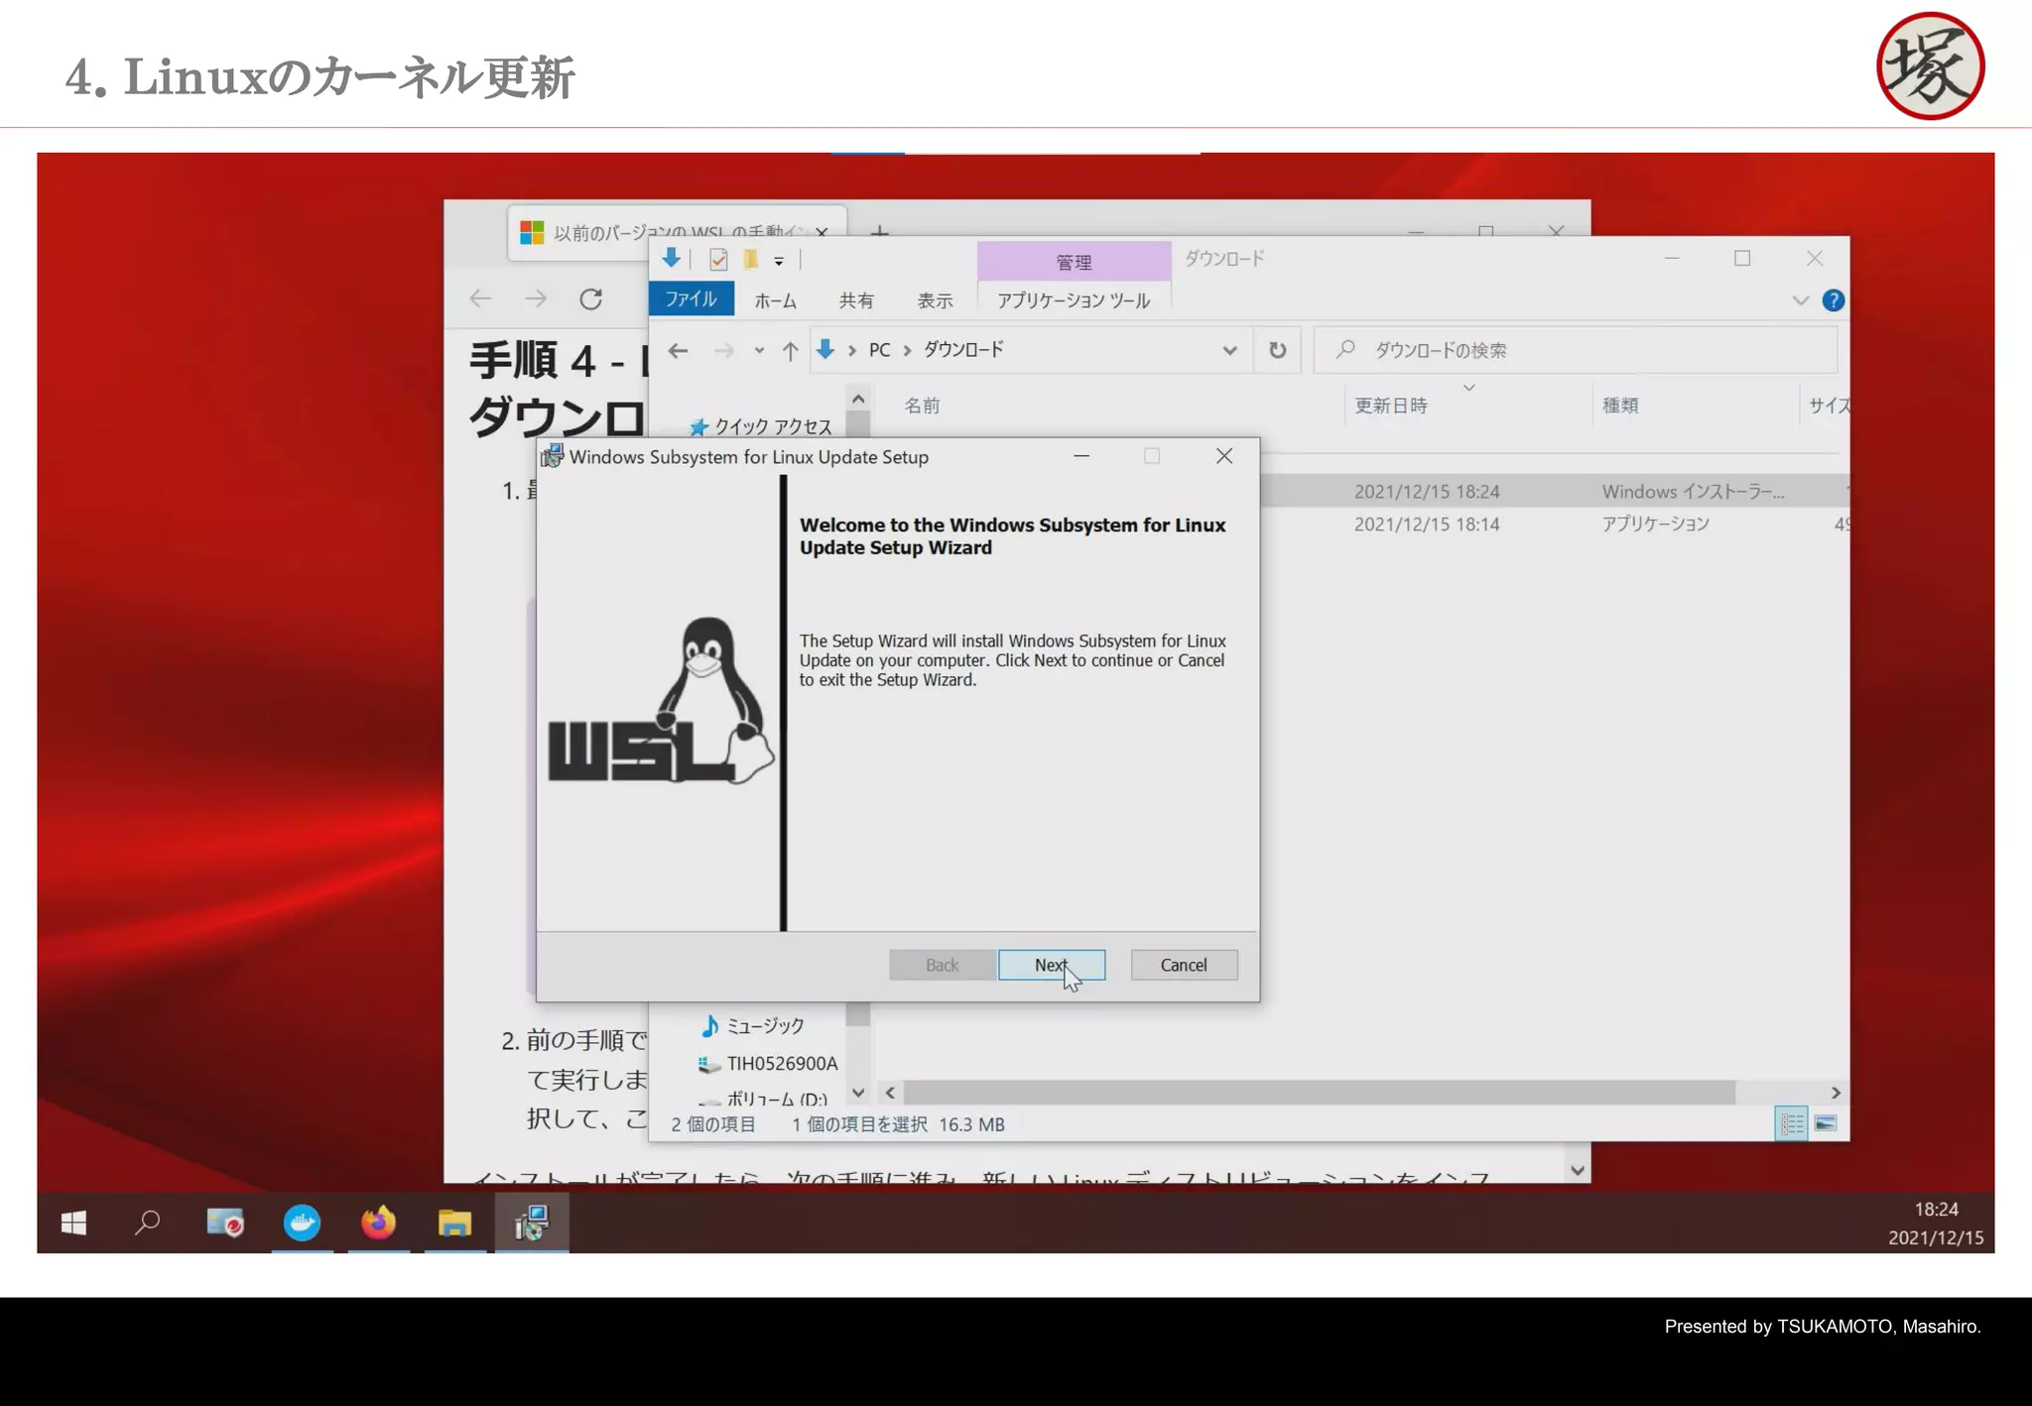Click the horizontal scrollbar in file list
The image size is (2032, 1406).
click(x=1320, y=1093)
